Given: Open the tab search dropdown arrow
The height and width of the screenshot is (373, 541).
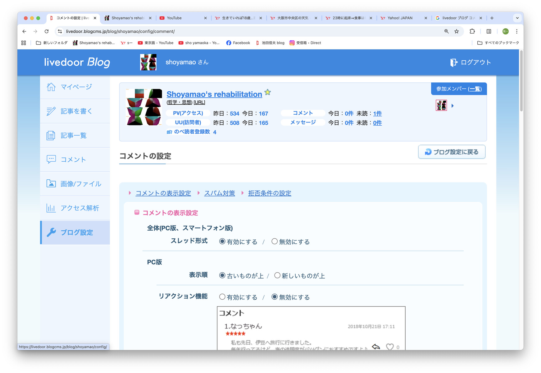Looking at the screenshot, I should [x=517, y=18].
